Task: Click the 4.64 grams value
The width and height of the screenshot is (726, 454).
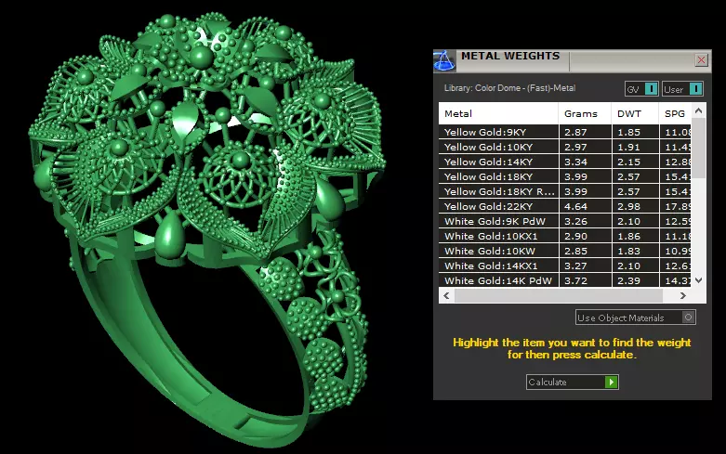Action: [x=575, y=206]
